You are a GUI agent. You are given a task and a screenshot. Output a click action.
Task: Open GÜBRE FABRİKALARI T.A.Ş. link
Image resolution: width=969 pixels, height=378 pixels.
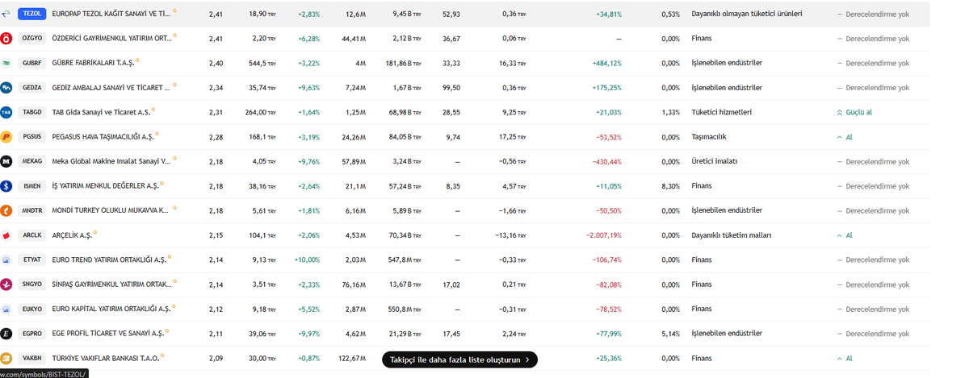point(93,63)
